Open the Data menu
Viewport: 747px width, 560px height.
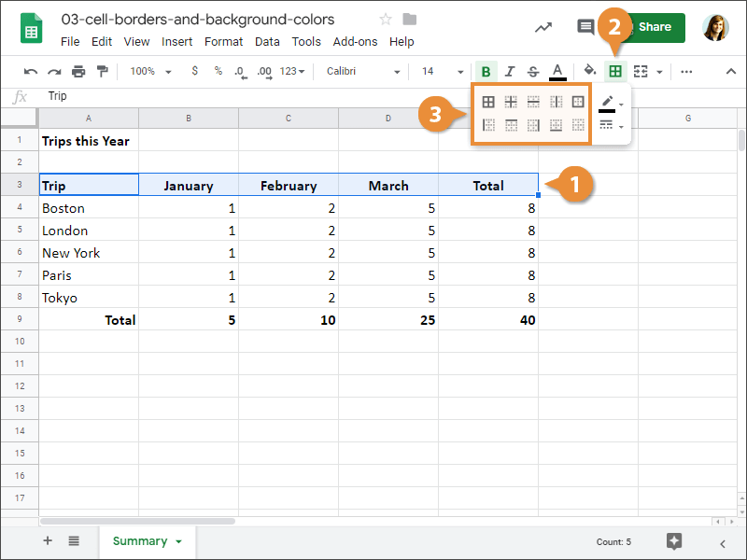click(267, 42)
